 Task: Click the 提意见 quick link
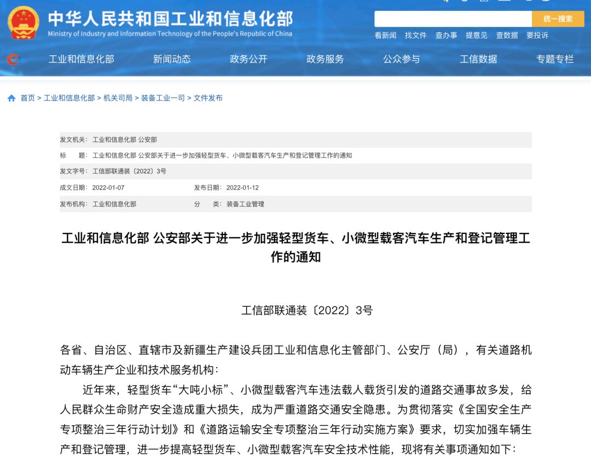click(476, 35)
